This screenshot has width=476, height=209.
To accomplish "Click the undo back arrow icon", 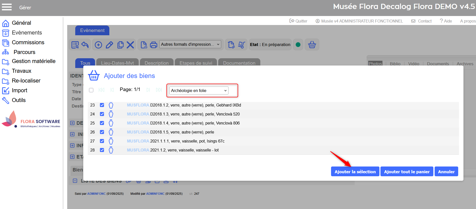I will [x=85, y=45].
